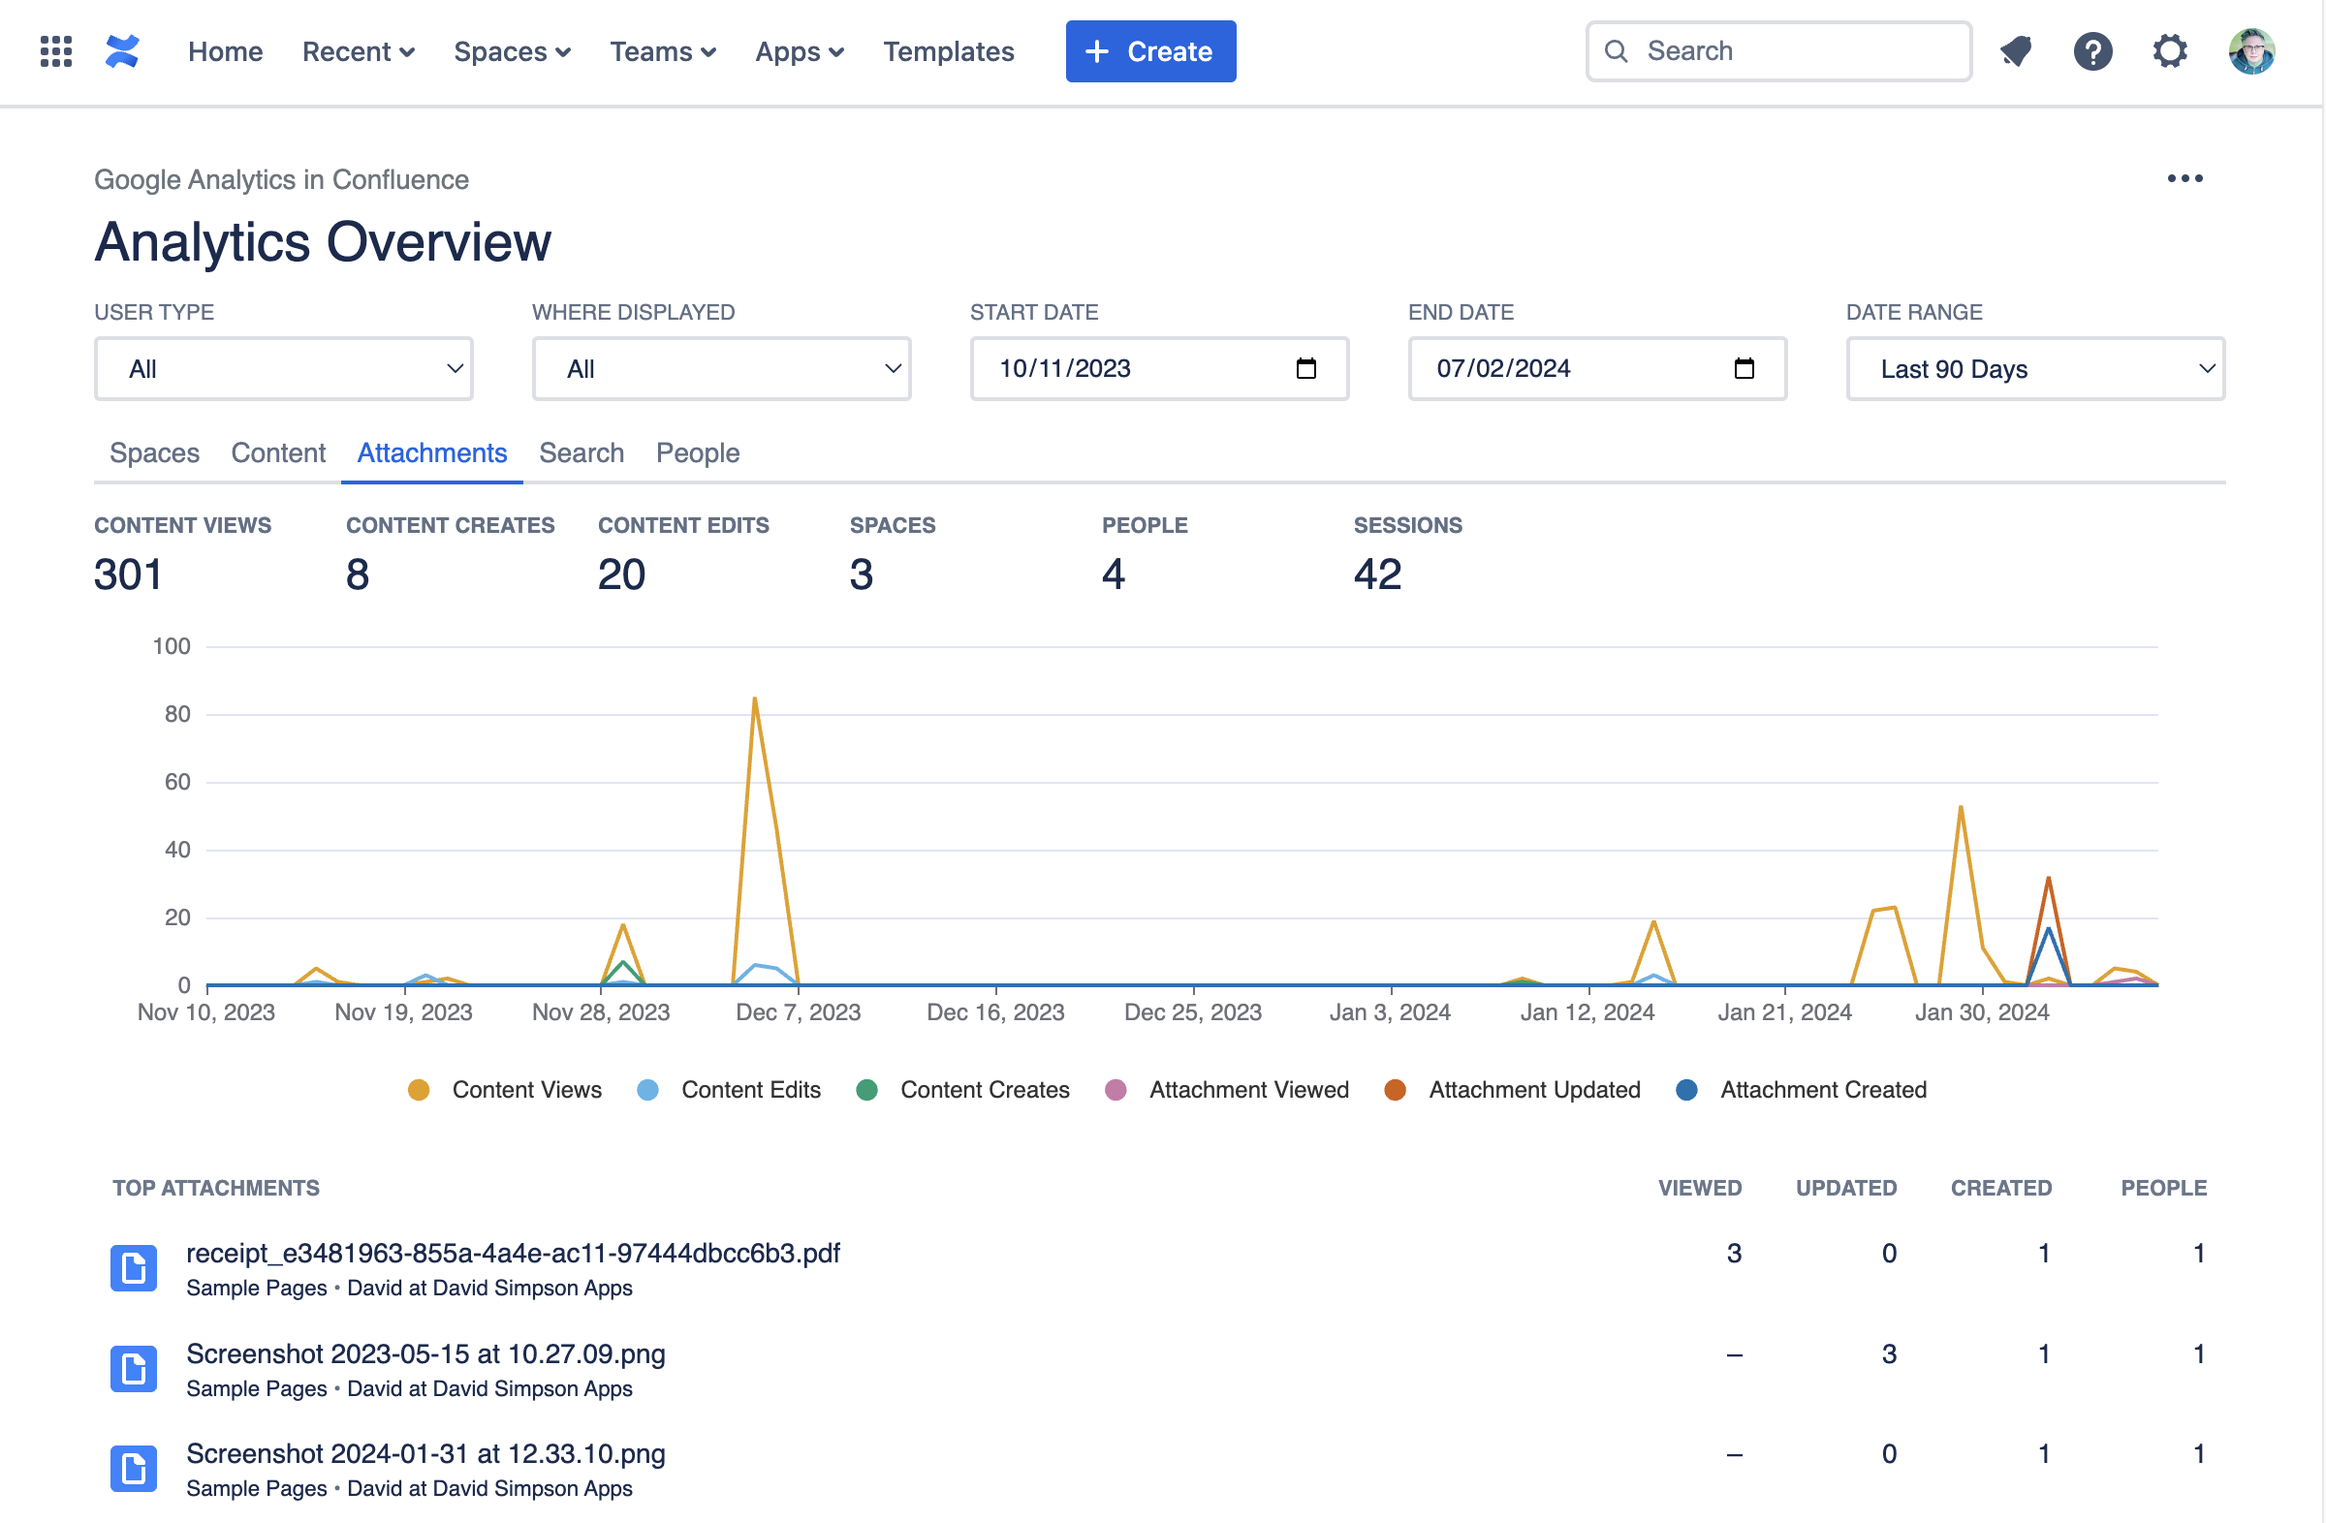
Task: Open Screenshot 2023-05-15 at 10.27.09.png link
Action: pos(425,1354)
